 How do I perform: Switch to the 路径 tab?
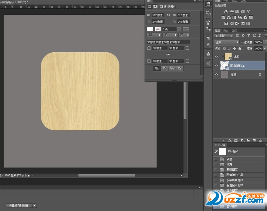coord(234,31)
